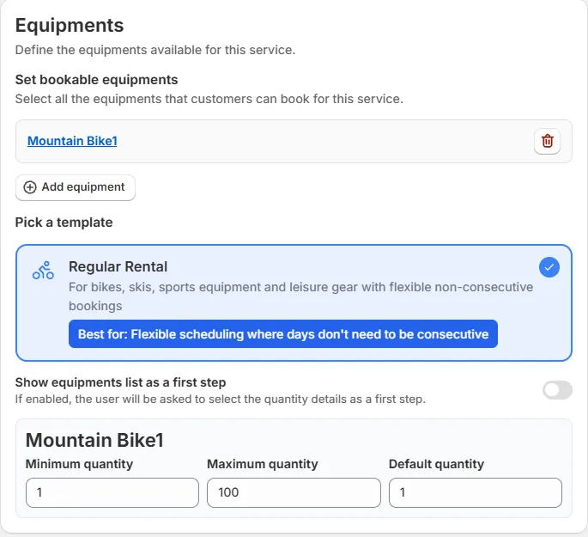Open the Mountain Bike1 equipment link
The image size is (588, 537).
pyautogui.click(x=72, y=141)
